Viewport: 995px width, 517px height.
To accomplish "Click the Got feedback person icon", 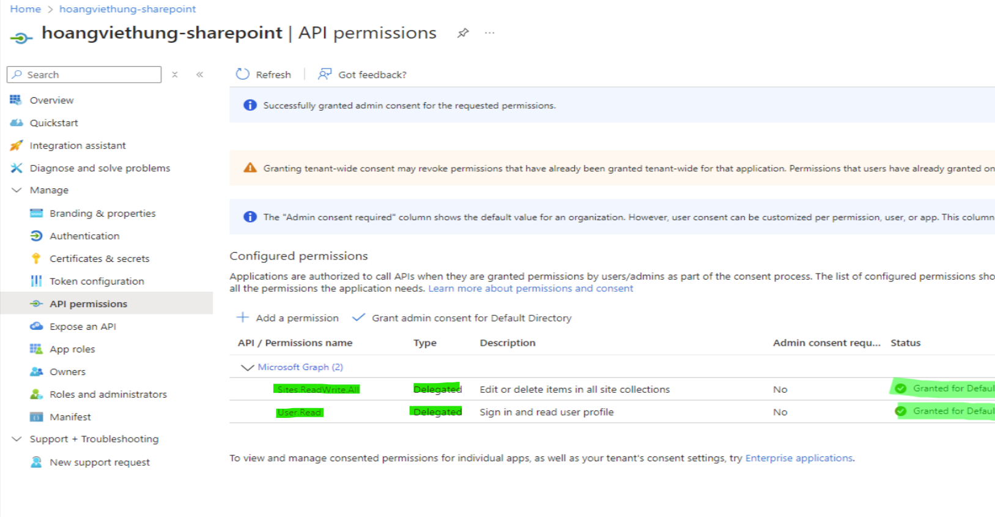I will pyautogui.click(x=325, y=74).
